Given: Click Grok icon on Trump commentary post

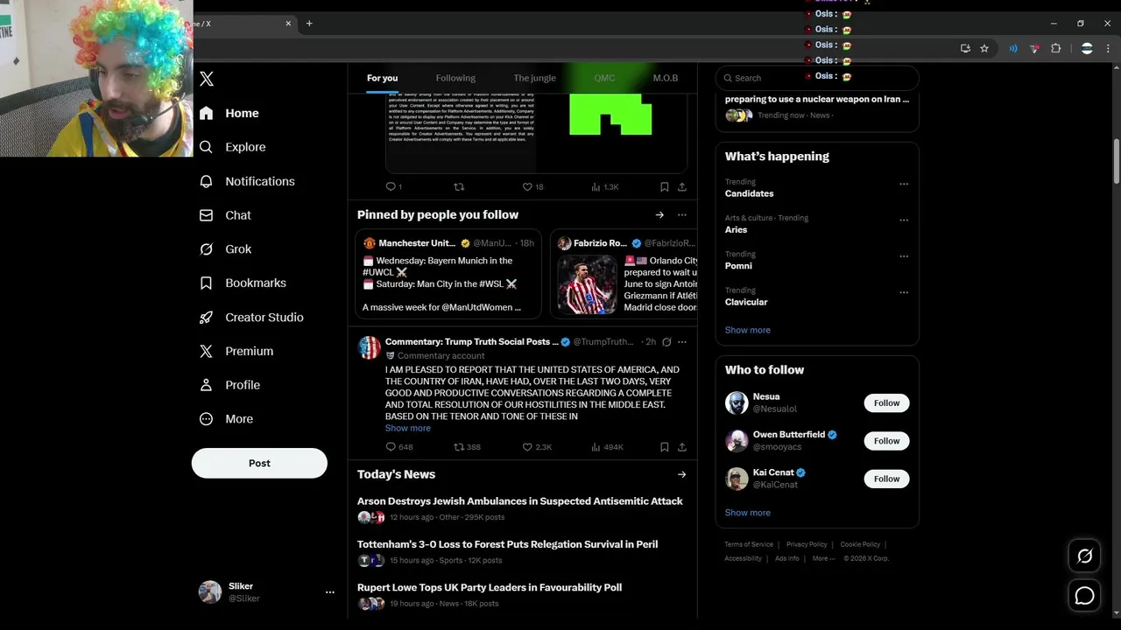Looking at the screenshot, I should (x=666, y=342).
